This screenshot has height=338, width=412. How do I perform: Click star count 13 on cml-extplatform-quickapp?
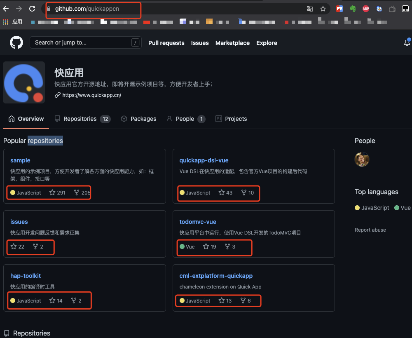click(x=229, y=300)
